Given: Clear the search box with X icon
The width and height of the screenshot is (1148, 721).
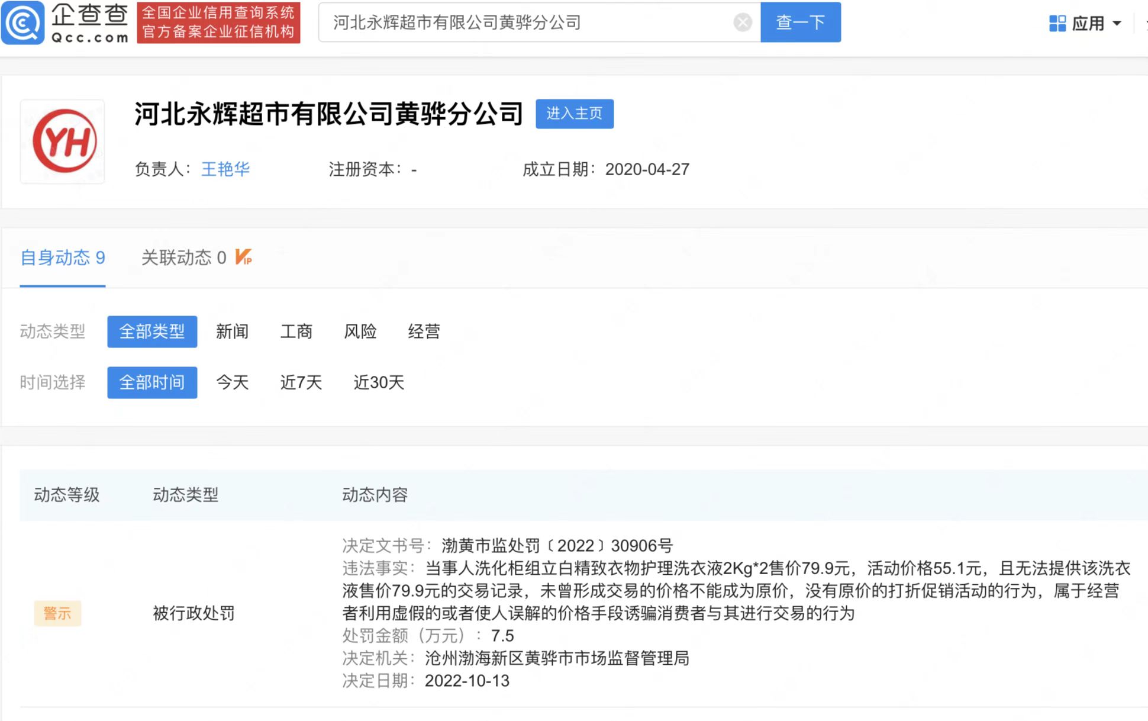Looking at the screenshot, I should [x=742, y=22].
